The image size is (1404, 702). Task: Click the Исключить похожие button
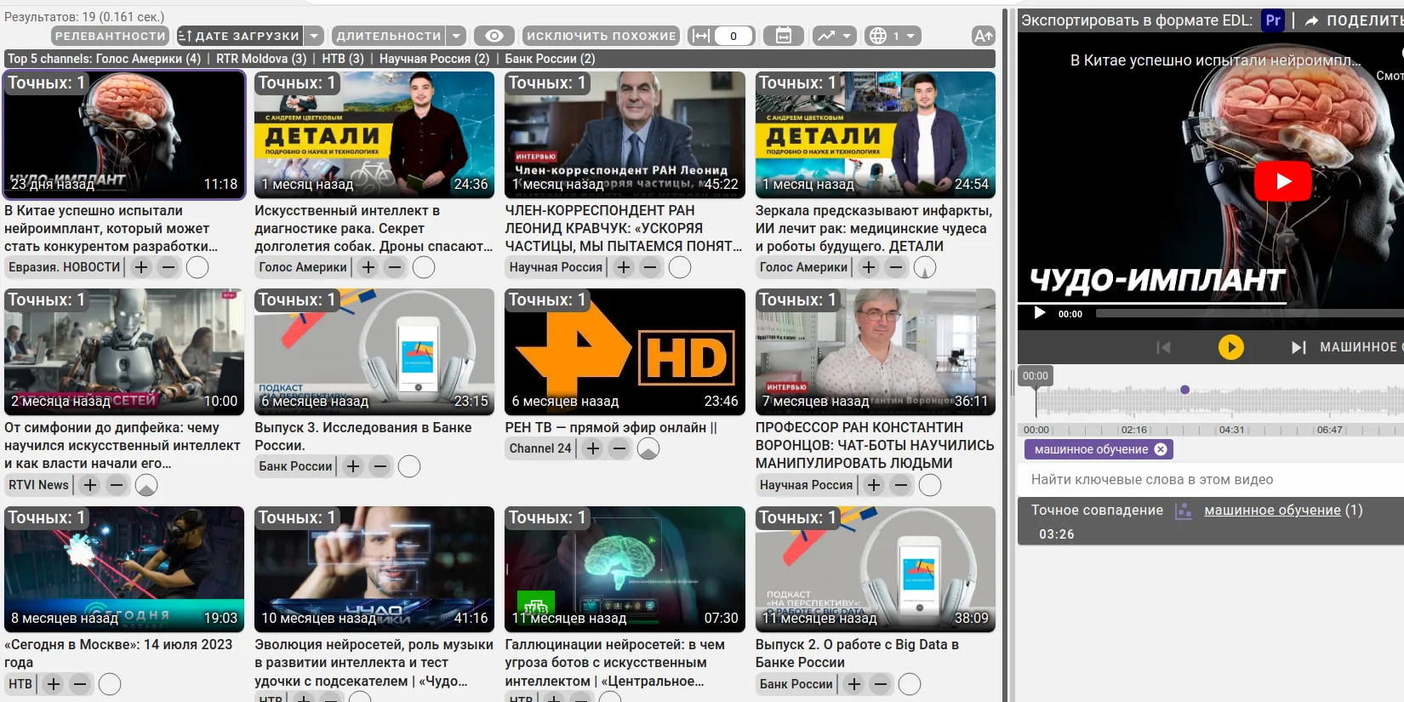point(601,36)
